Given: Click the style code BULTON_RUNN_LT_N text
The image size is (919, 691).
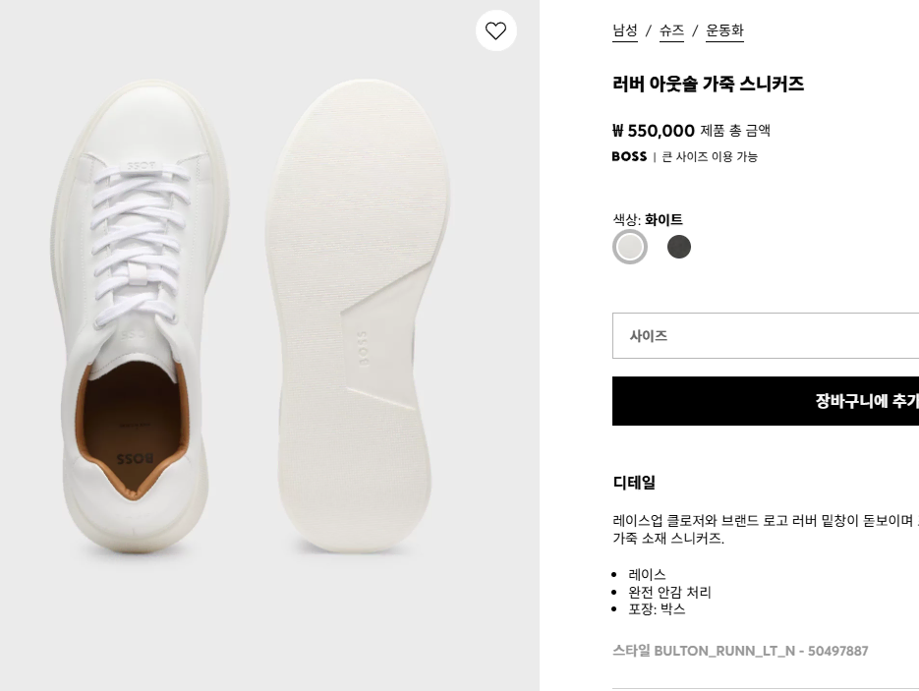Looking at the screenshot, I should pos(724,651).
